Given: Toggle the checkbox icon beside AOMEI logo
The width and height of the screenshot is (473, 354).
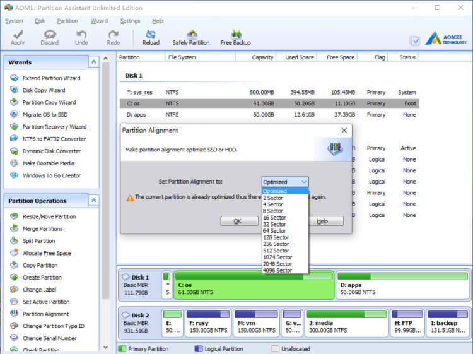Looking at the screenshot, I should point(414,40).
